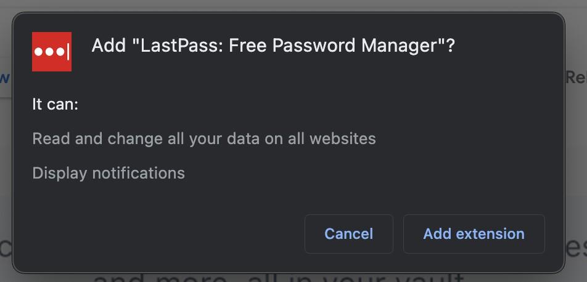Image resolution: width=587 pixels, height=282 pixels.
Task: Click the background text "and more, all in your vault"
Action: tap(277, 277)
